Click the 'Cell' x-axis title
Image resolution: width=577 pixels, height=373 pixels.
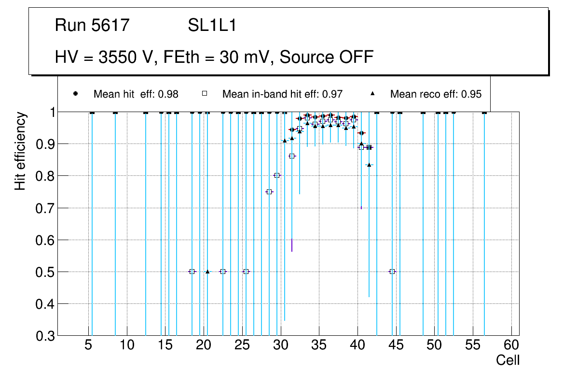click(508, 360)
